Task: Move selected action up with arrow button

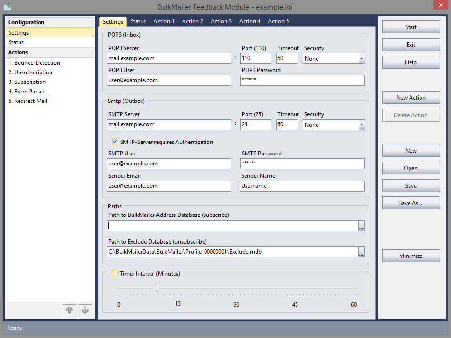Action: (x=69, y=310)
